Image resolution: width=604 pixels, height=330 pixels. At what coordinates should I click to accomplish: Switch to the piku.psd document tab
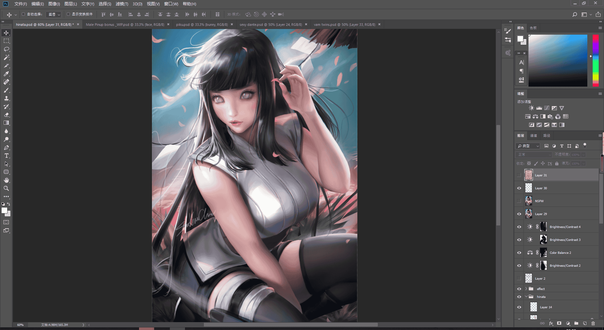tap(202, 25)
